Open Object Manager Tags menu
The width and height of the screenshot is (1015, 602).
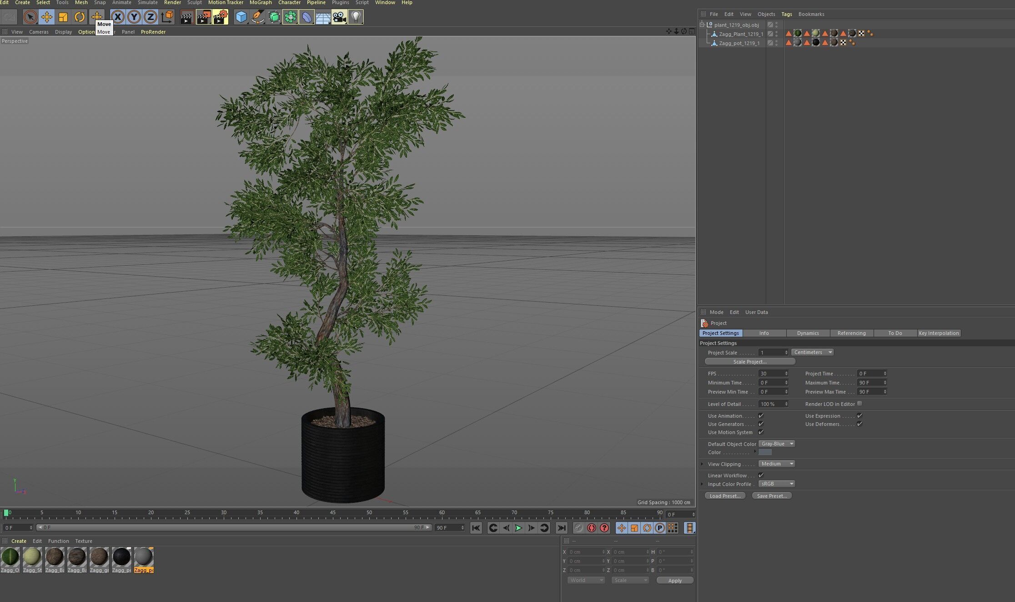(787, 14)
